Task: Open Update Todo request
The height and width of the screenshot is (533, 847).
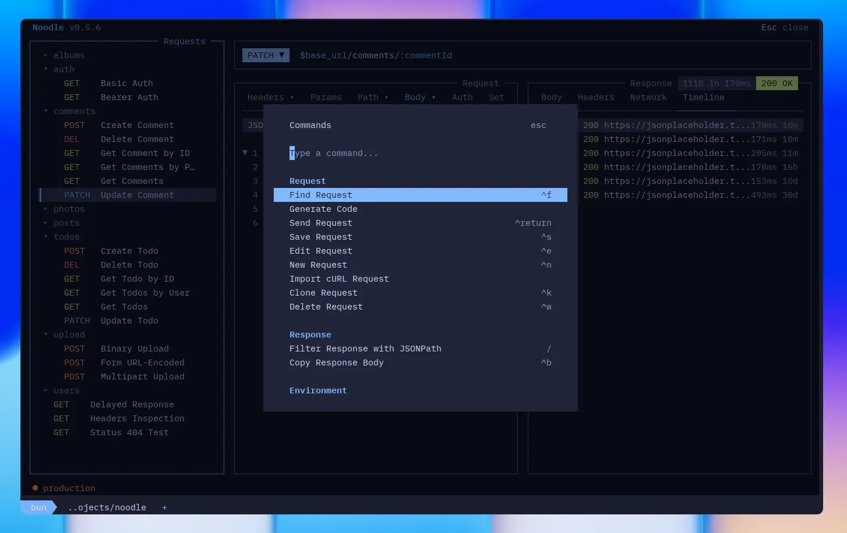Action: pyautogui.click(x=127, y=321)
